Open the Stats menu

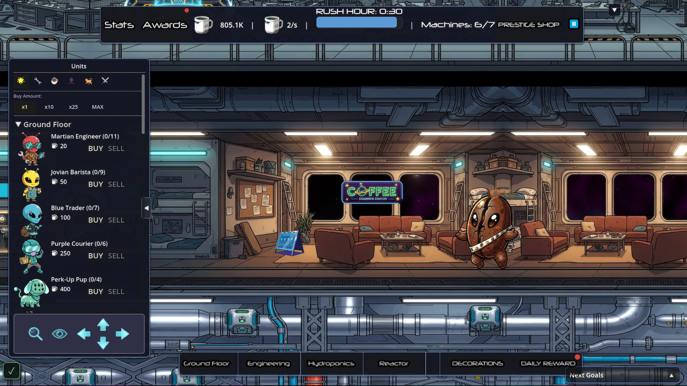click(119, 25)
